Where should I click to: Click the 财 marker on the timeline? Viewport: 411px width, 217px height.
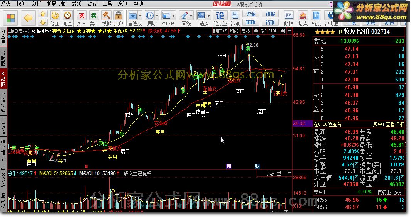[257, 166]
